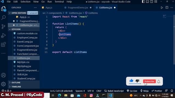Open the Manage gear menu
Image resolution: width=175 pixels, height=98 pixels.
(3, 84)
